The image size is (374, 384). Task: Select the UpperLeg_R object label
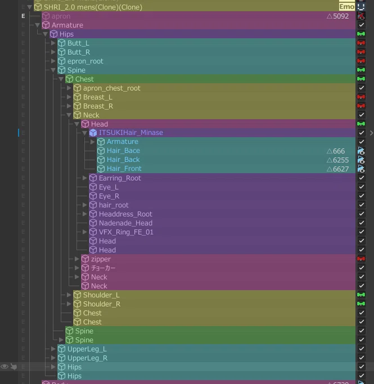tap(87, 358)
